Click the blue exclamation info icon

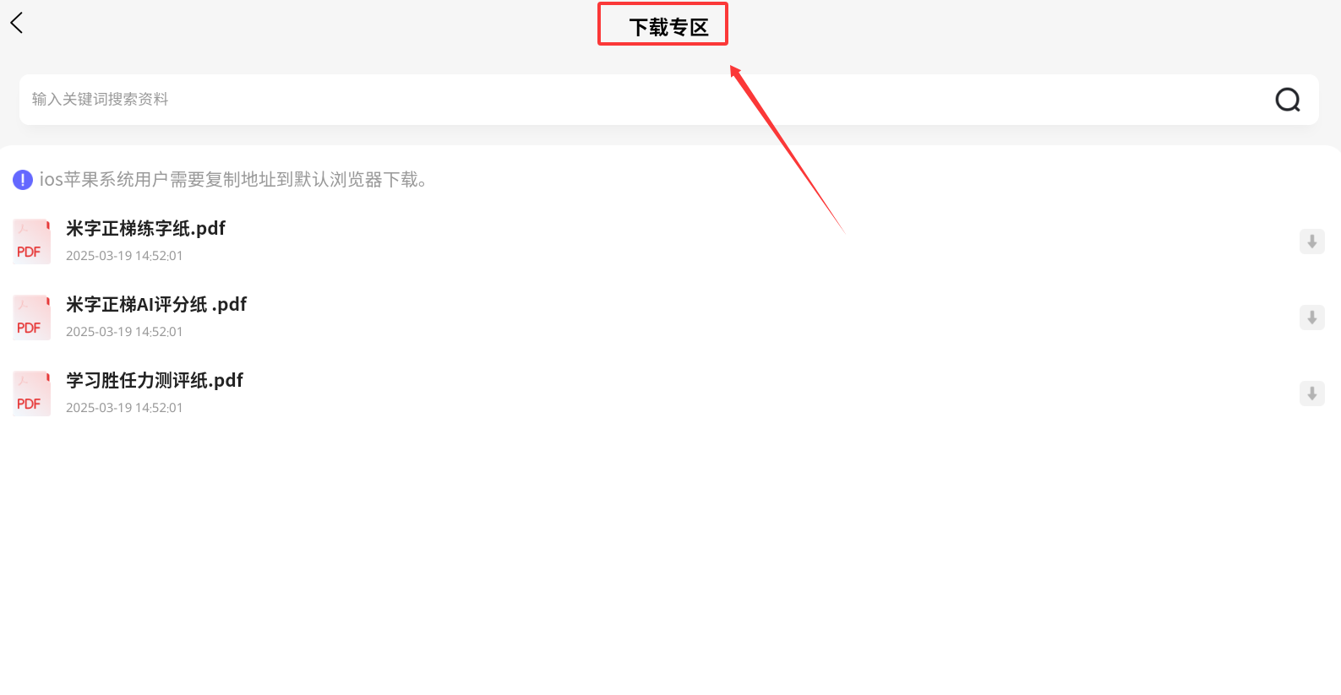[x=23, y=180]
